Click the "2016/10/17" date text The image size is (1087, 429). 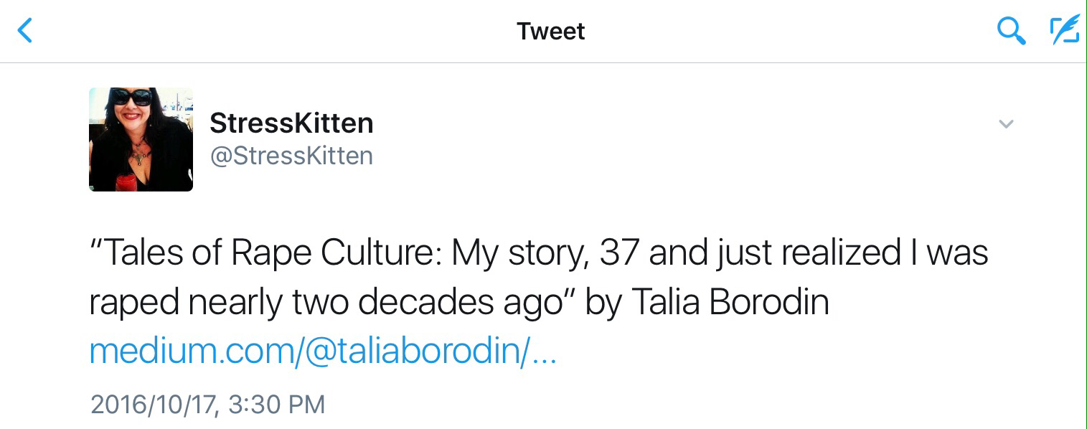click(x=154, y=404)
